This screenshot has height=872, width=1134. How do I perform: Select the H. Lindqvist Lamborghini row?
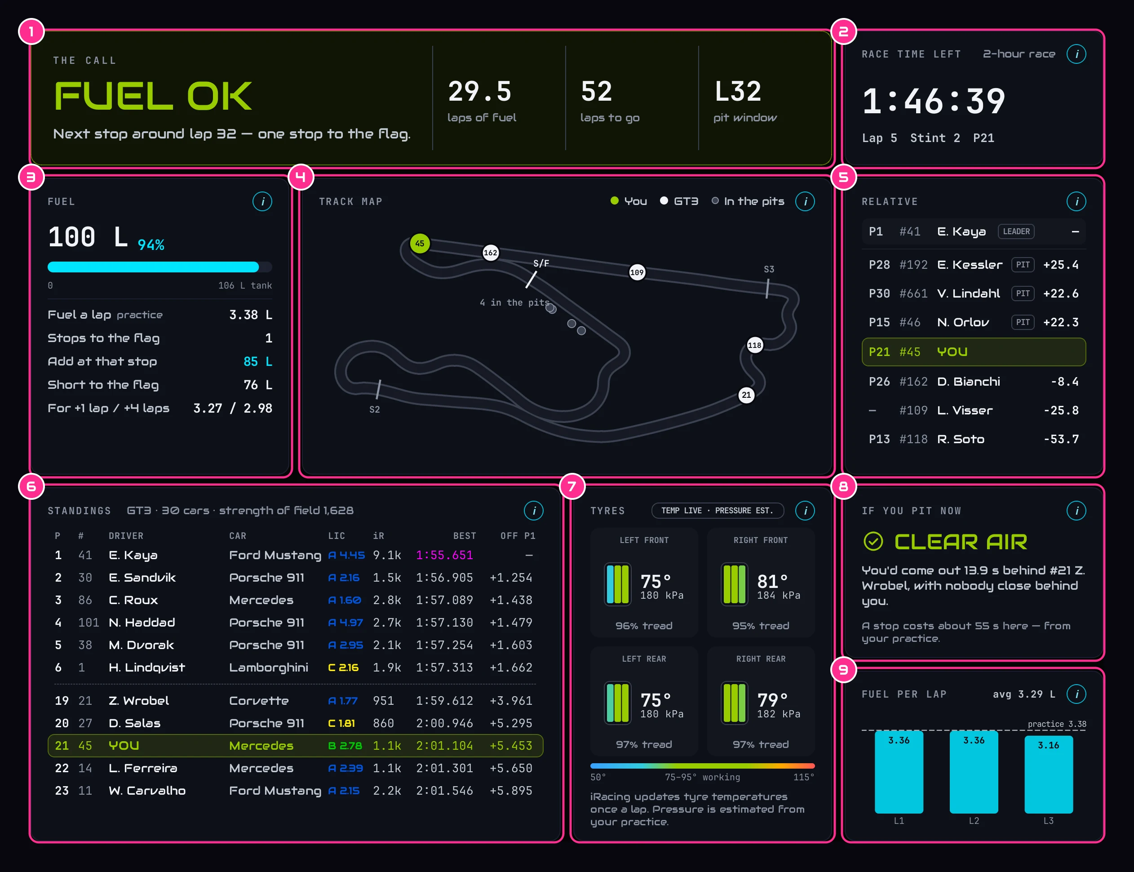tap(295, 667)
